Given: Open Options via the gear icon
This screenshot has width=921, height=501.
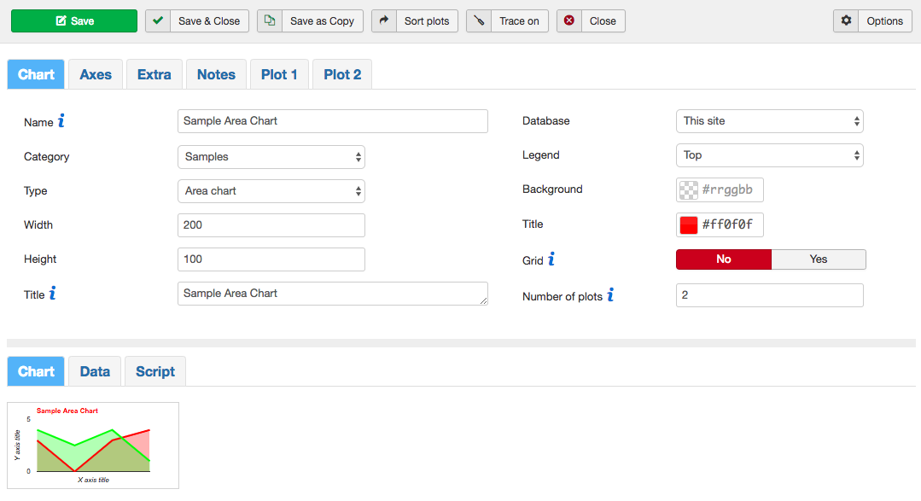Looking at the screenshot, I should point(846,21).
